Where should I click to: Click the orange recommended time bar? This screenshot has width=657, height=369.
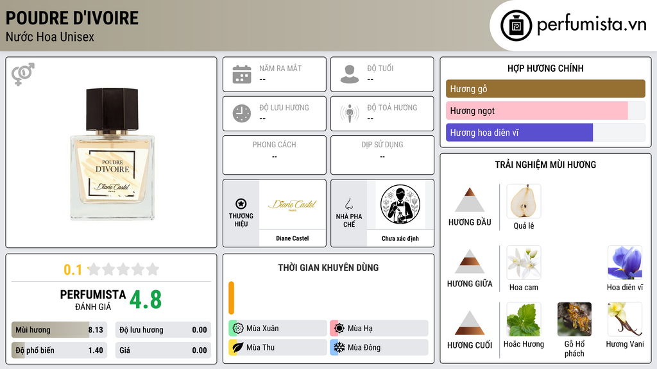coord(231,298)
